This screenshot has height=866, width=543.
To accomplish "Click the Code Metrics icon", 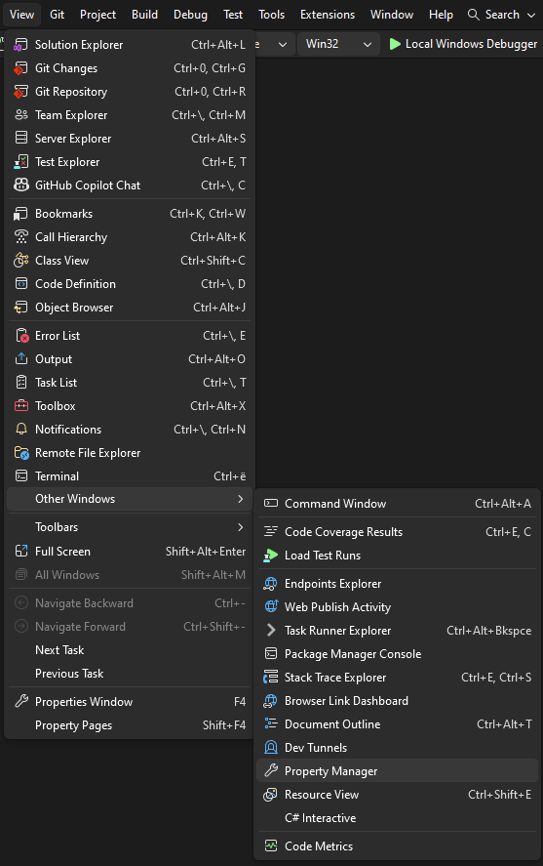I will (271, 846).
